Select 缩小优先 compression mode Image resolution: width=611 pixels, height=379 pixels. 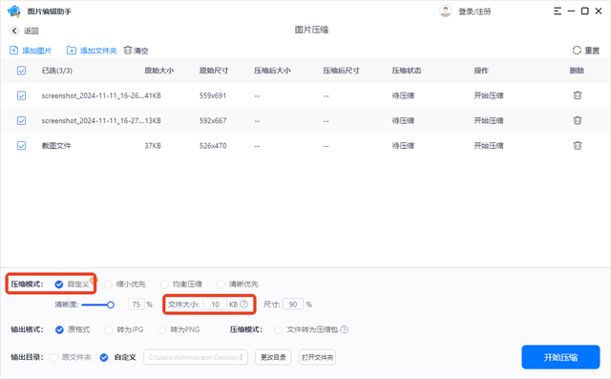point(108,284)
